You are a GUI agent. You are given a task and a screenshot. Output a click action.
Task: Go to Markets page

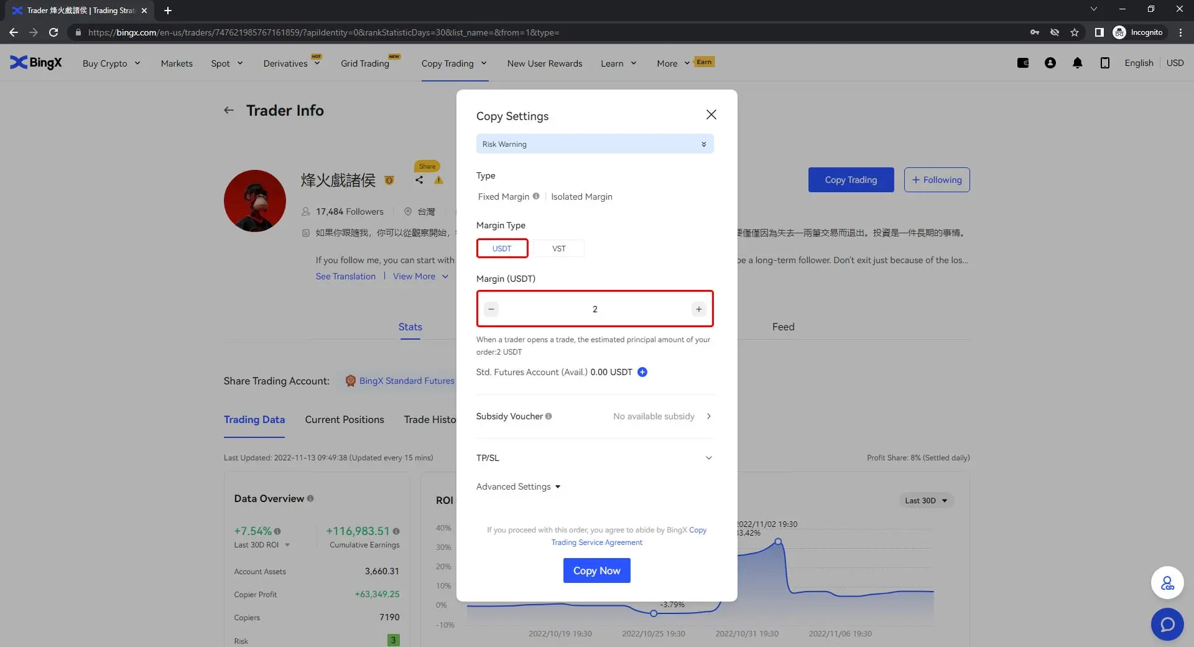[x=177, y=63]
